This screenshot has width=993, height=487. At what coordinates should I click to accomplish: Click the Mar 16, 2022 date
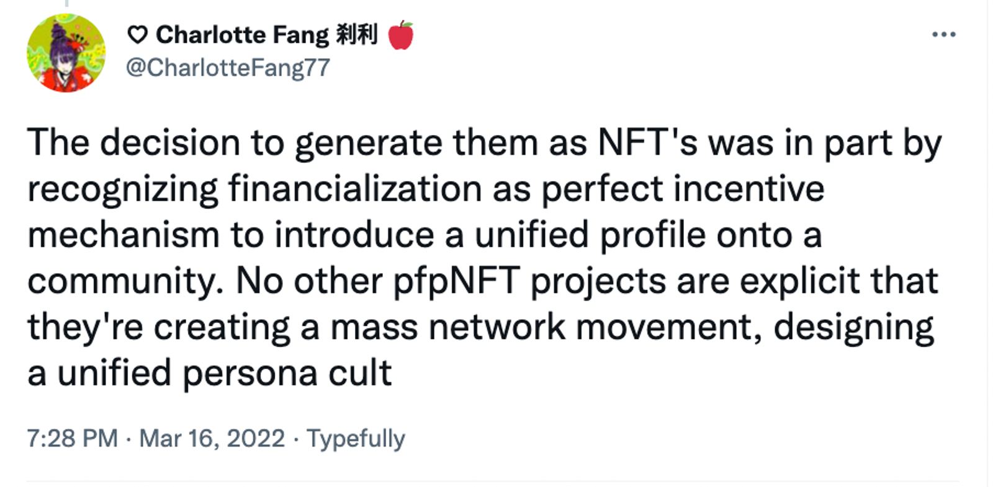[x=212, y=438]
